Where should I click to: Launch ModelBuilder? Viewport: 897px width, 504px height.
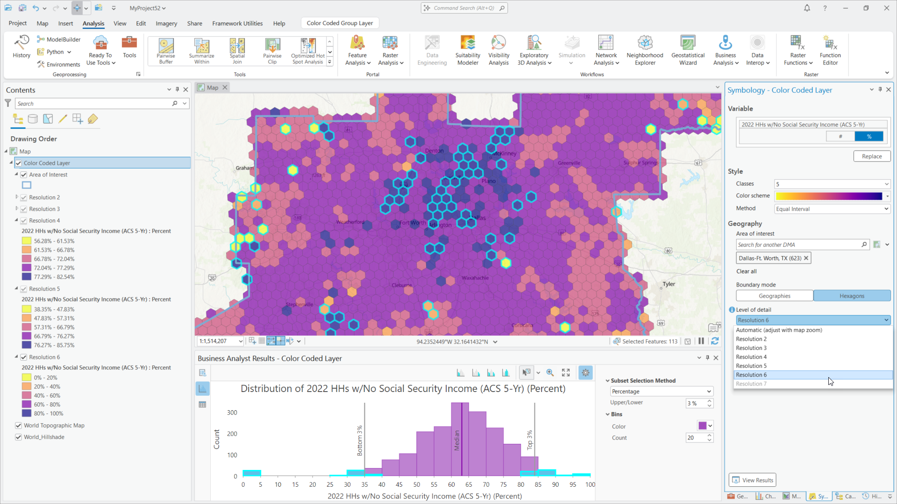tap(59, 40)
